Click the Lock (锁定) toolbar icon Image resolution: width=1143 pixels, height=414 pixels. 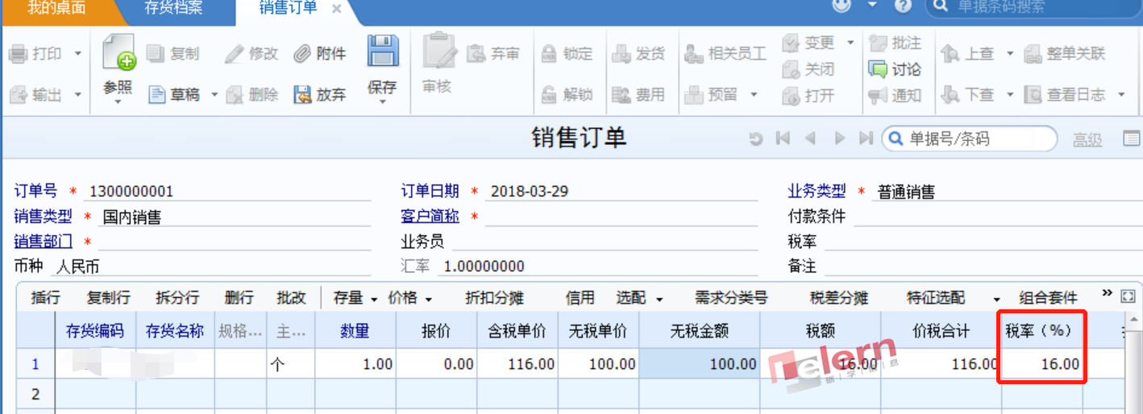(x=549, y=54)
